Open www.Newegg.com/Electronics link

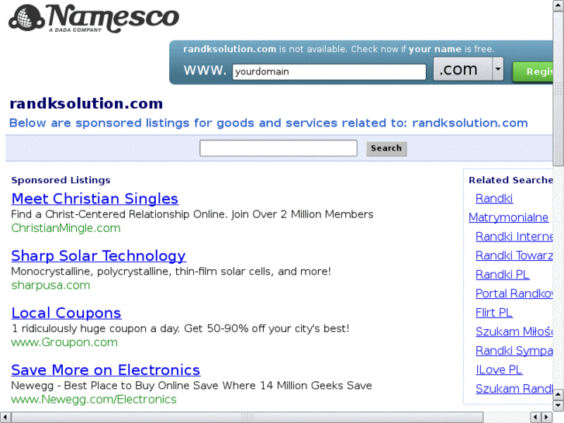tap(94, 399)
